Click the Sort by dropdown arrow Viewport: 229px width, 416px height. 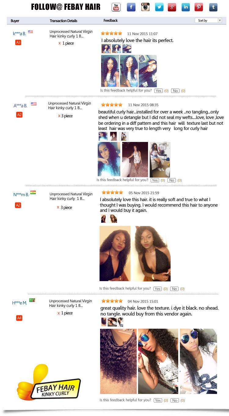point(220,21)
